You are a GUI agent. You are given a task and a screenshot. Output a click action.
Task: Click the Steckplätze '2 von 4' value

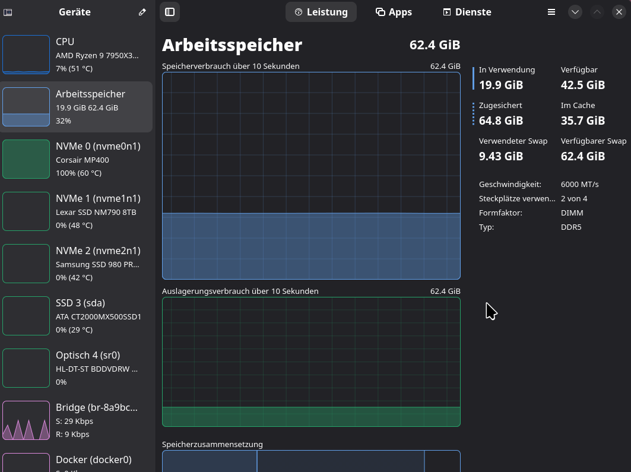[x=574, y=198]
